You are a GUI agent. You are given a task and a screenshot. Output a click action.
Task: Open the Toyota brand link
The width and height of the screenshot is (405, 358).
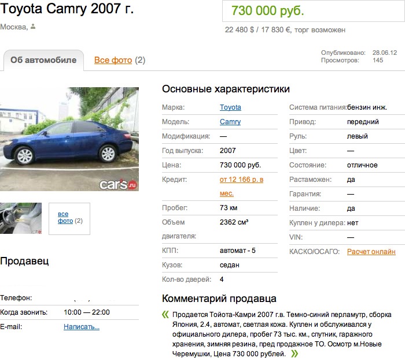[230, 107]
